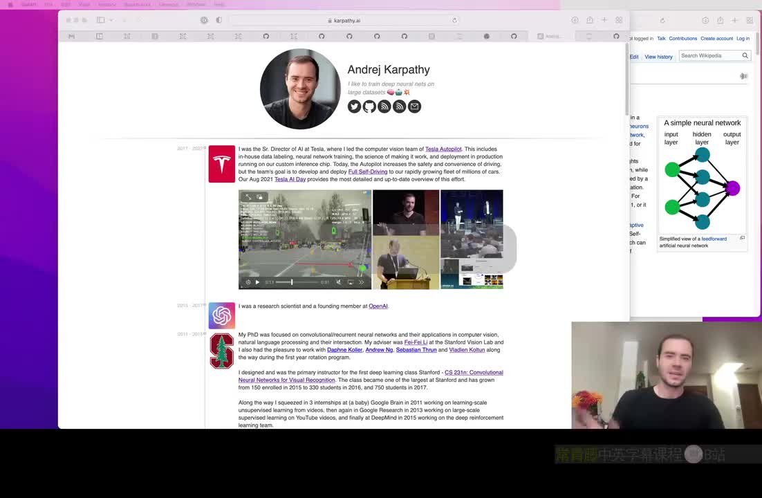
Task: Click Andrej Karpathy's circular profile photo
Action: point(300,89)
